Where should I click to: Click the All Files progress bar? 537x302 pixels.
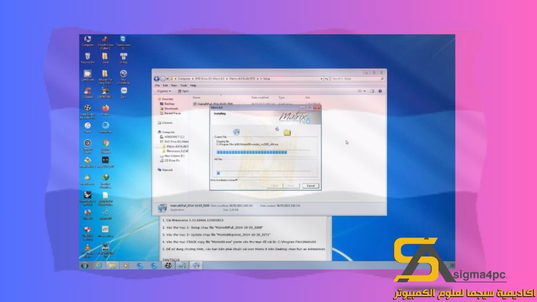pyautogui.click(x=263, y=172)
